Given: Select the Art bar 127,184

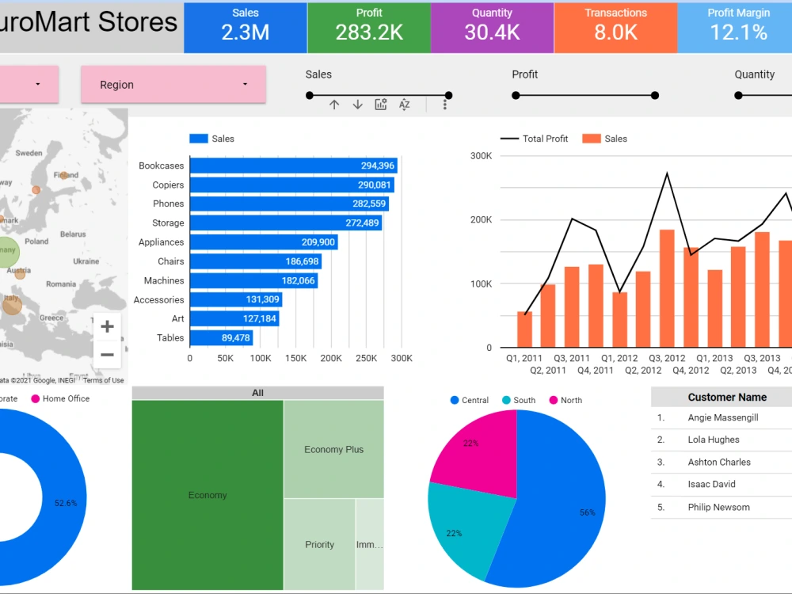Looking at the screenshot, I should pyautogui.click(x=235, y=318).
